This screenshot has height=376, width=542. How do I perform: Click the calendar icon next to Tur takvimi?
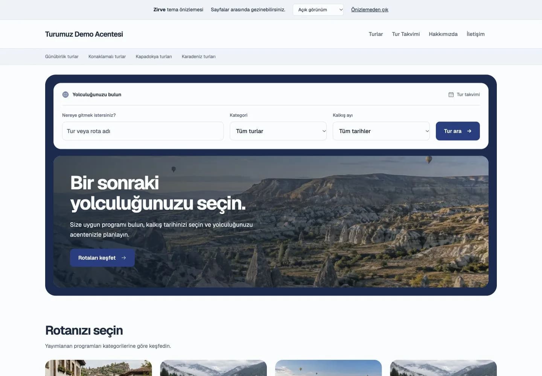[451, 94]
